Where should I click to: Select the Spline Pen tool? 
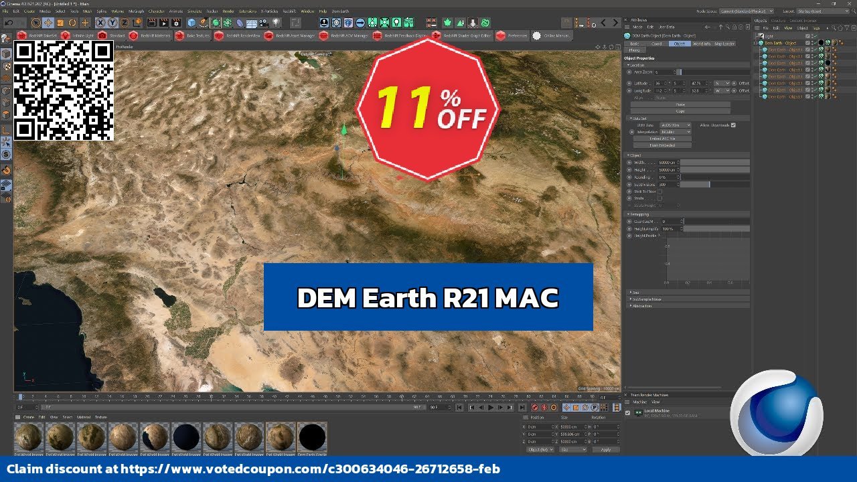[x=204, y=23]
